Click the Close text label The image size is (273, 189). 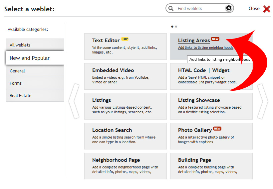[254, 8]
